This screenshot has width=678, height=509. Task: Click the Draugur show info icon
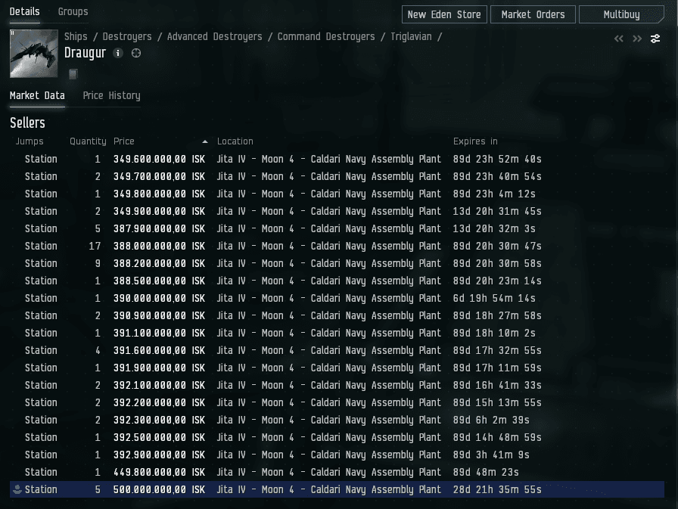tap(117, 53)
